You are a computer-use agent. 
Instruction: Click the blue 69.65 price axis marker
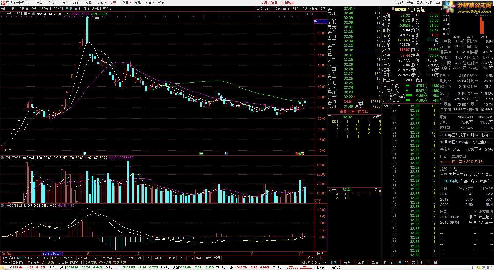tap(320, 21)
